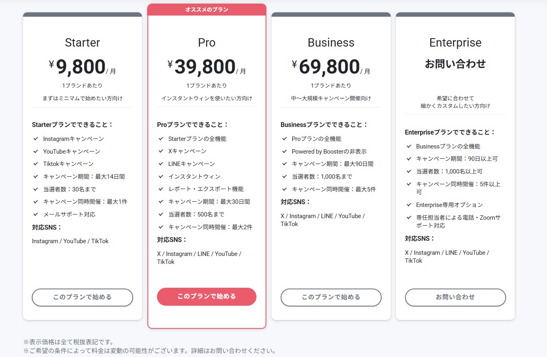Click the Business ¥69,800 price
This screenshot has height=357, width=547.
point(331,67)
